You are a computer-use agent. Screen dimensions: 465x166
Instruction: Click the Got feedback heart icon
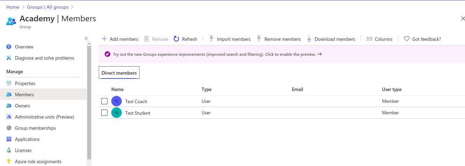407,39
